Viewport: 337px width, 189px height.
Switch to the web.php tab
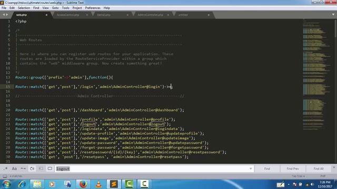pos(22,15)
